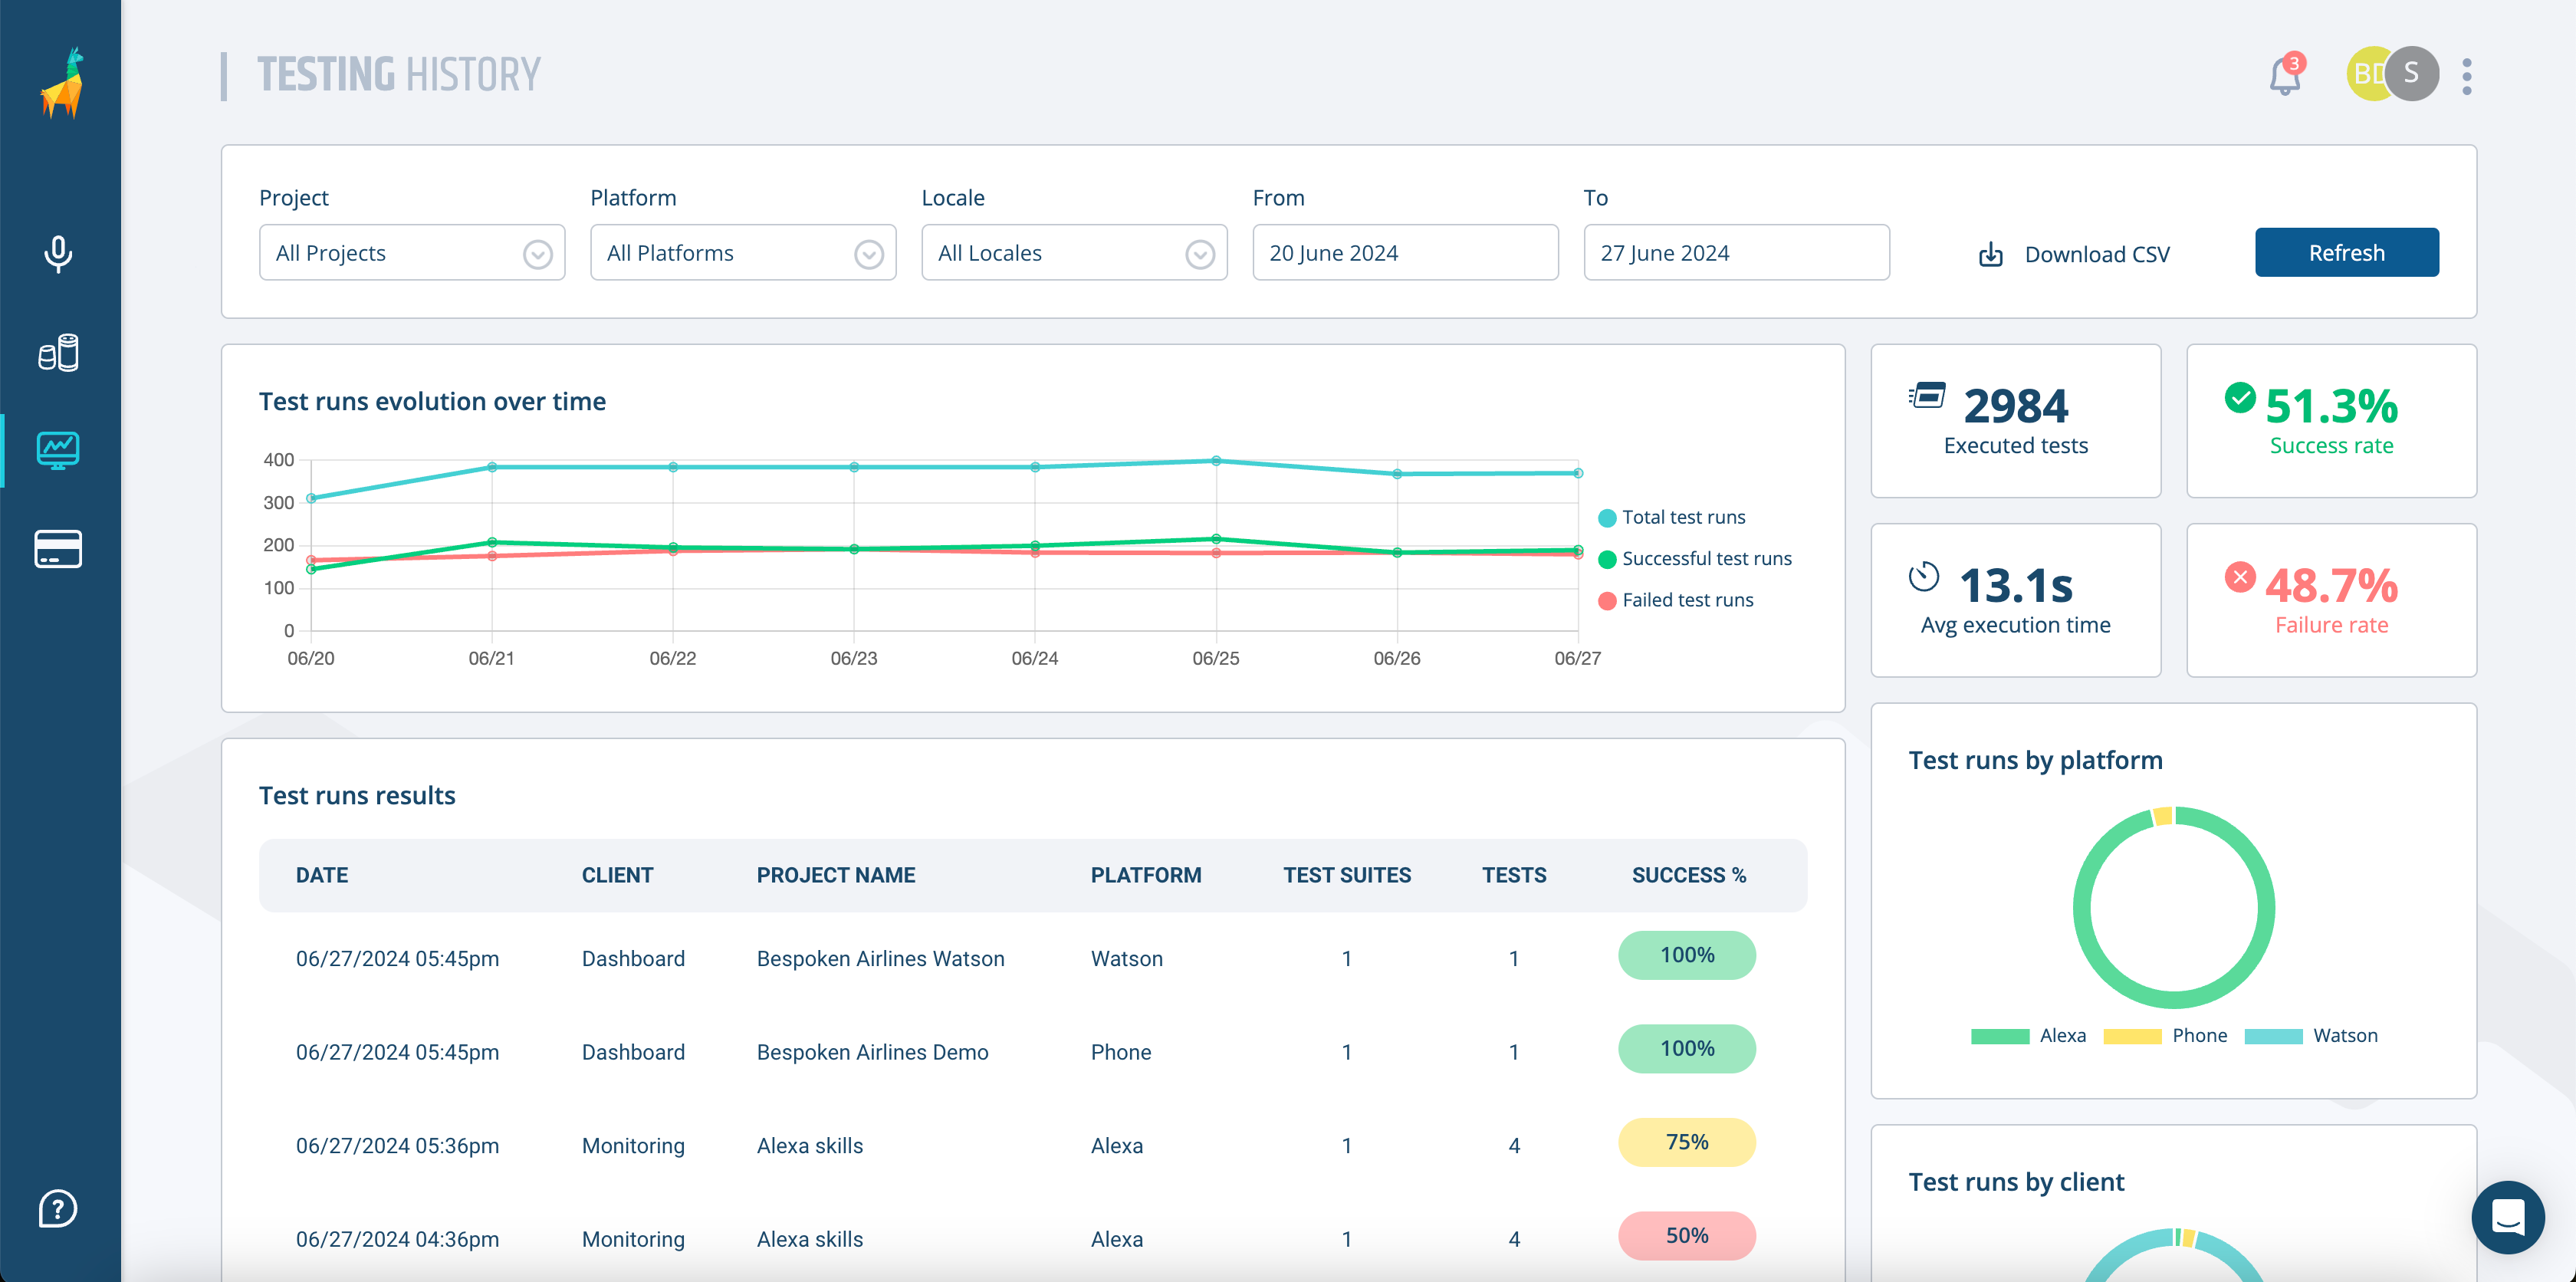This screenshot has height=1282, width=2576.
Task: Click the avg execution time clock icon
Action: tap(1923, 577)
